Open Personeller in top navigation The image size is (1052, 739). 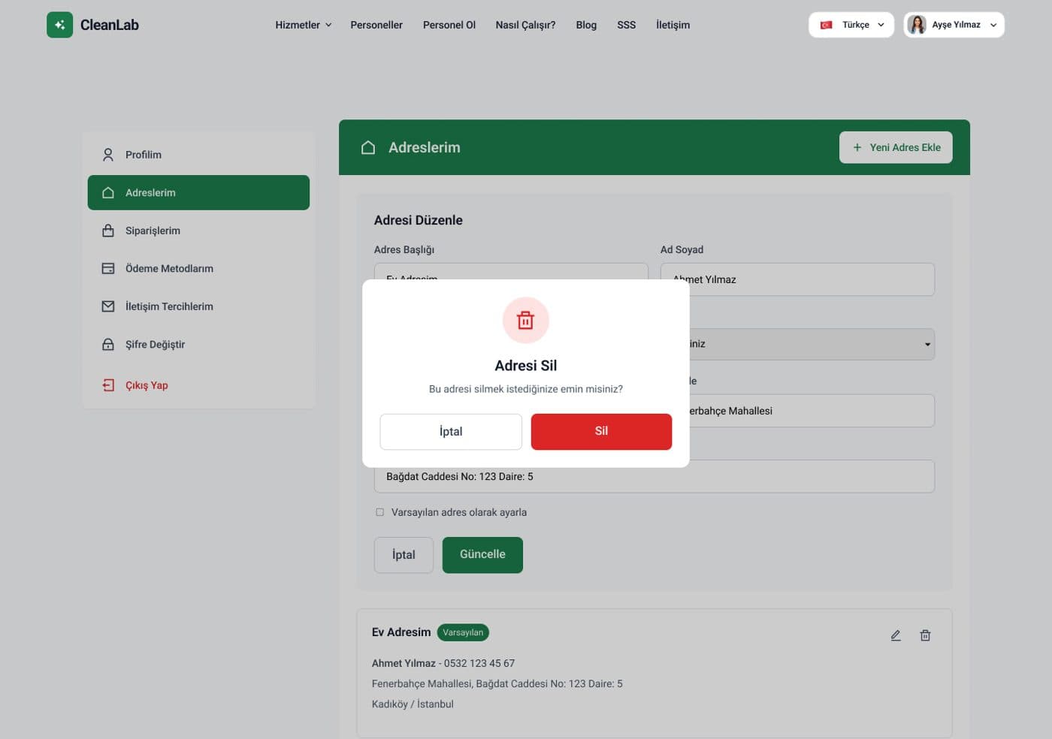(x=376, y=25)
